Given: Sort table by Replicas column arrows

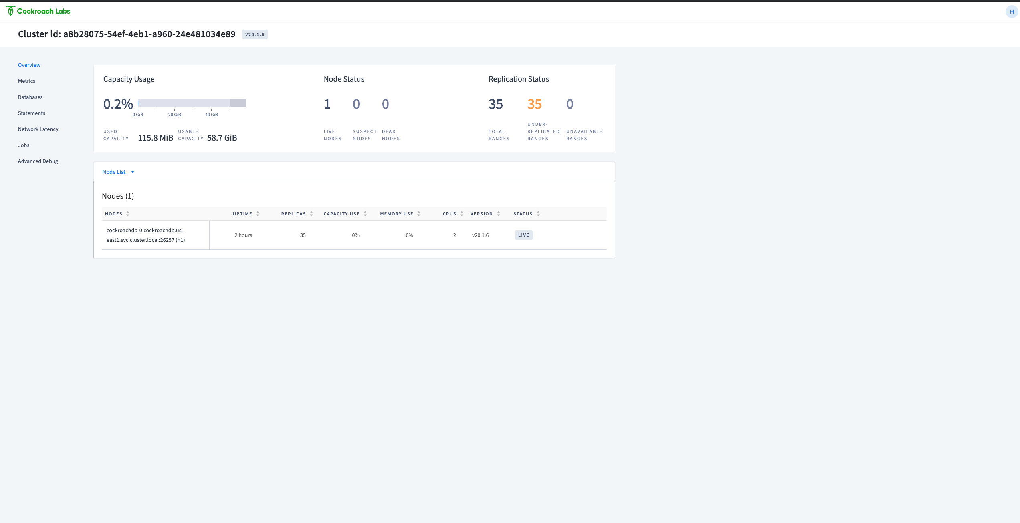Looking at the screenshot, I should 311,214.
